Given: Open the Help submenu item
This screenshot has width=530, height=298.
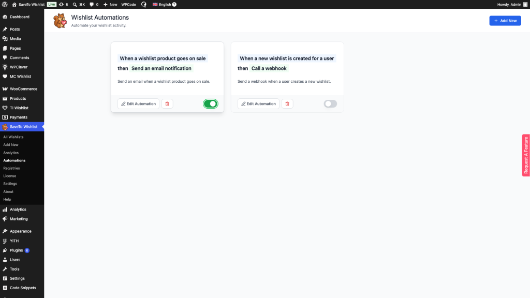Looking at the screenshot, I should point(7,199).
